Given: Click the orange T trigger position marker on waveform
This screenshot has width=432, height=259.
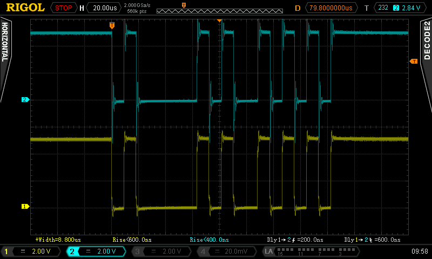Looking at the screenshot, I should click(112, 25).
